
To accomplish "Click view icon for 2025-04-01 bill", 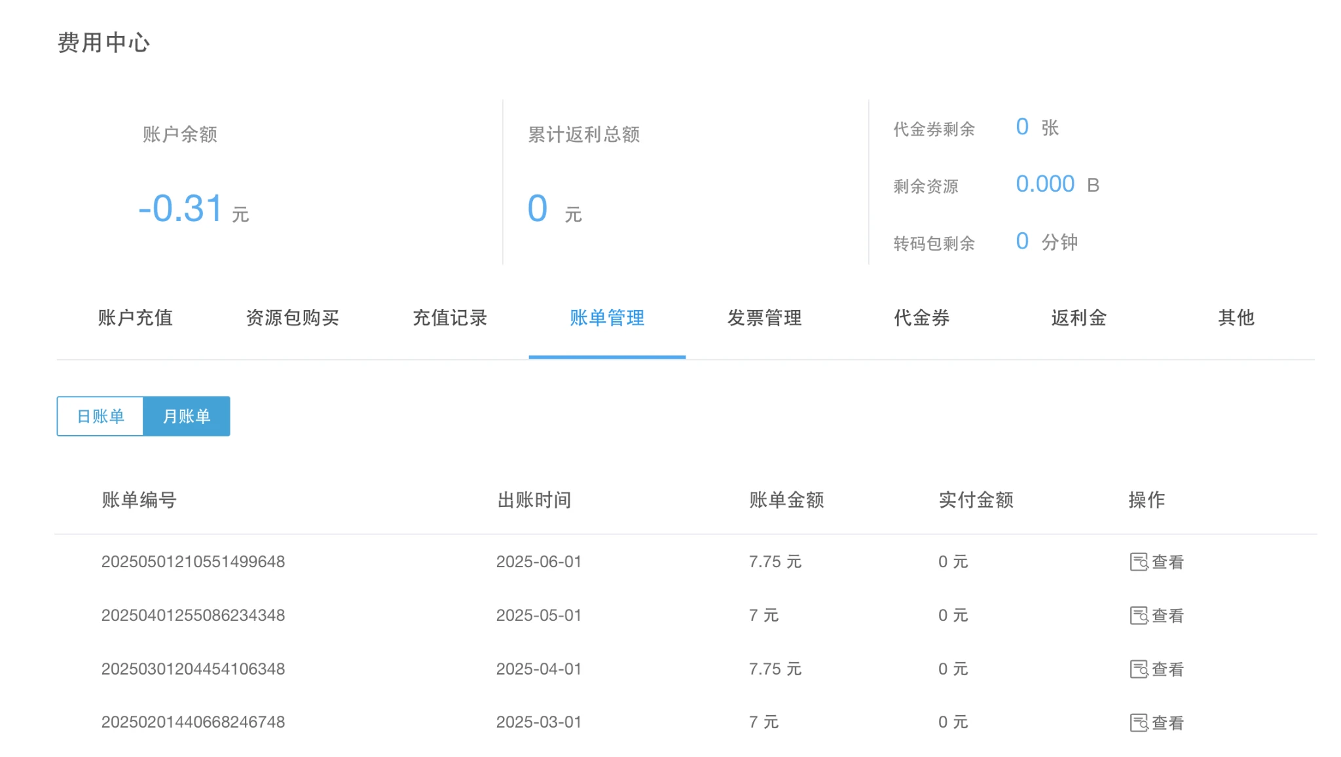I will (x=1139, y=669).
